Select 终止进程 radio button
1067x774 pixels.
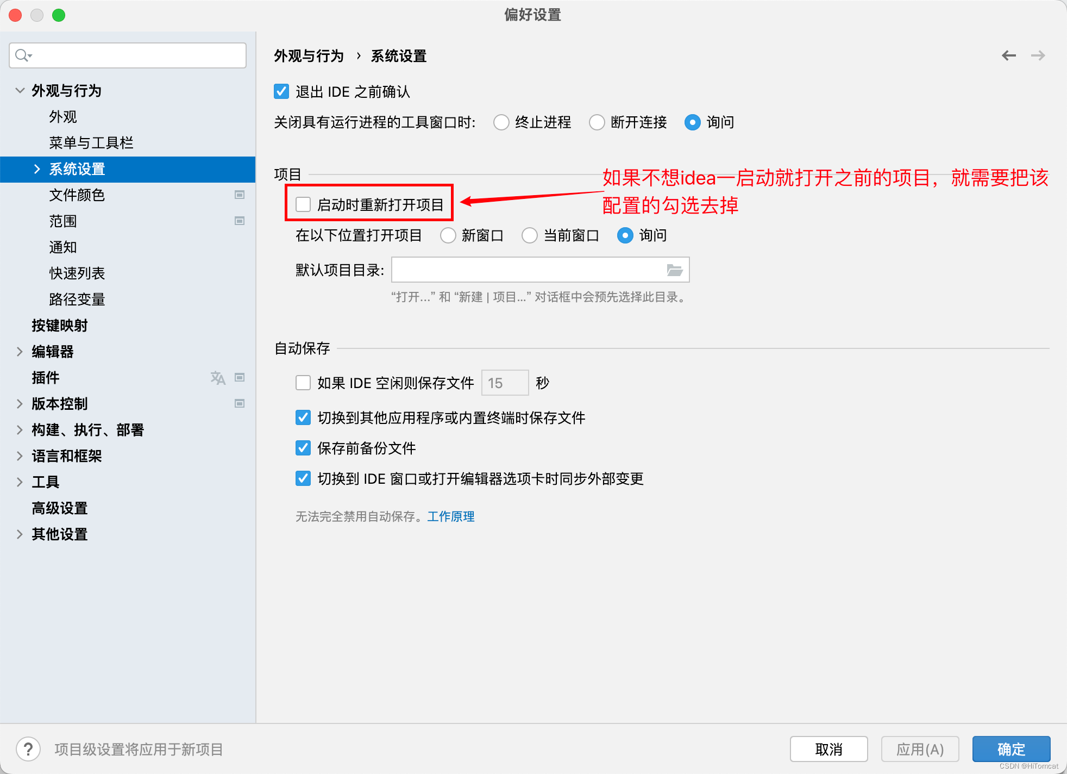pyautogui.click(x=501, y=122)
